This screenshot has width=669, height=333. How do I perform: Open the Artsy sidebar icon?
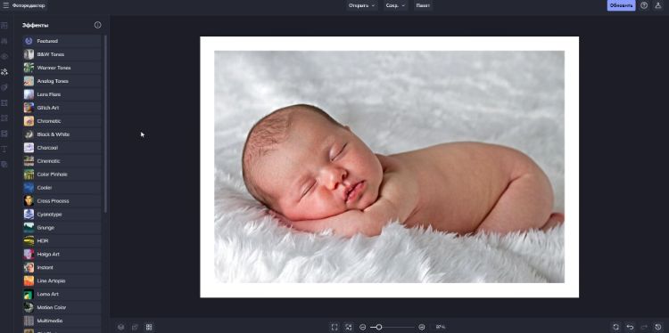coord(4,87)
